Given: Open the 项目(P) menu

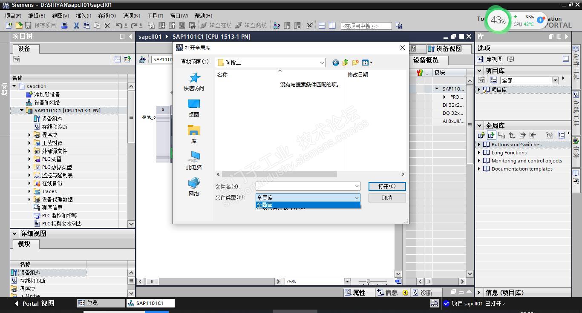Looking at the screenshot, I should click(13, 16).
